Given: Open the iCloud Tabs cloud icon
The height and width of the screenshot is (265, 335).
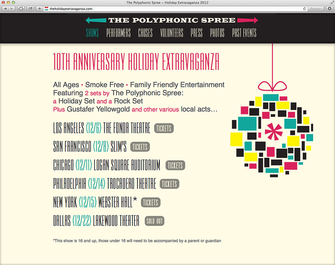Looking at the screenshot, I should [21, 9].
